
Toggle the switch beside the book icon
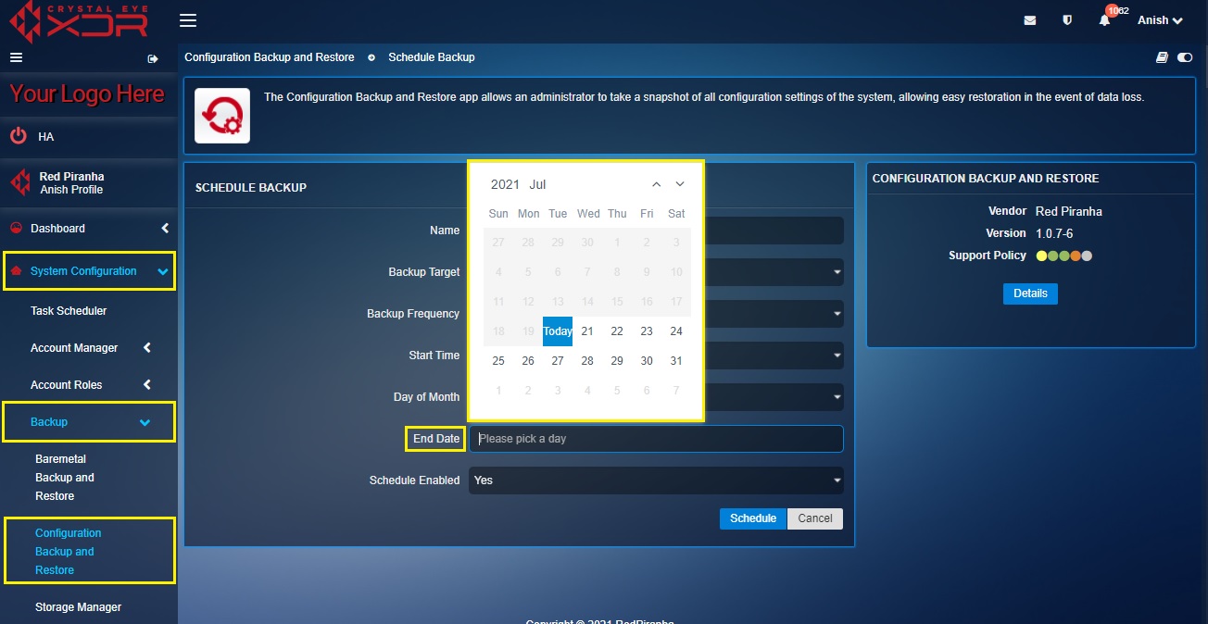(1185, 57)
